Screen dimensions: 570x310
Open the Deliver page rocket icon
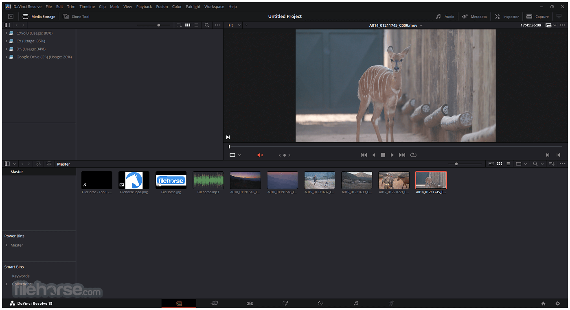[x=391, y=303]
